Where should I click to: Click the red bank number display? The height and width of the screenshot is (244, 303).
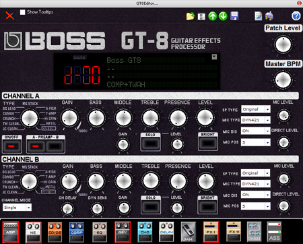tap(82, 75)
